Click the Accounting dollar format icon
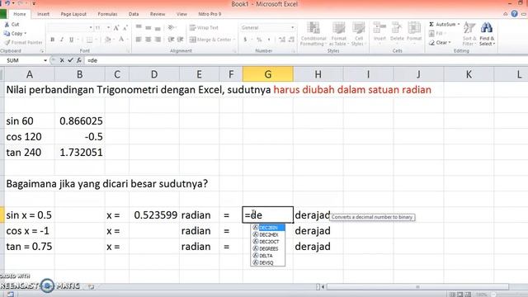Viewport: 528px width, 297px height. click(245, 40)
